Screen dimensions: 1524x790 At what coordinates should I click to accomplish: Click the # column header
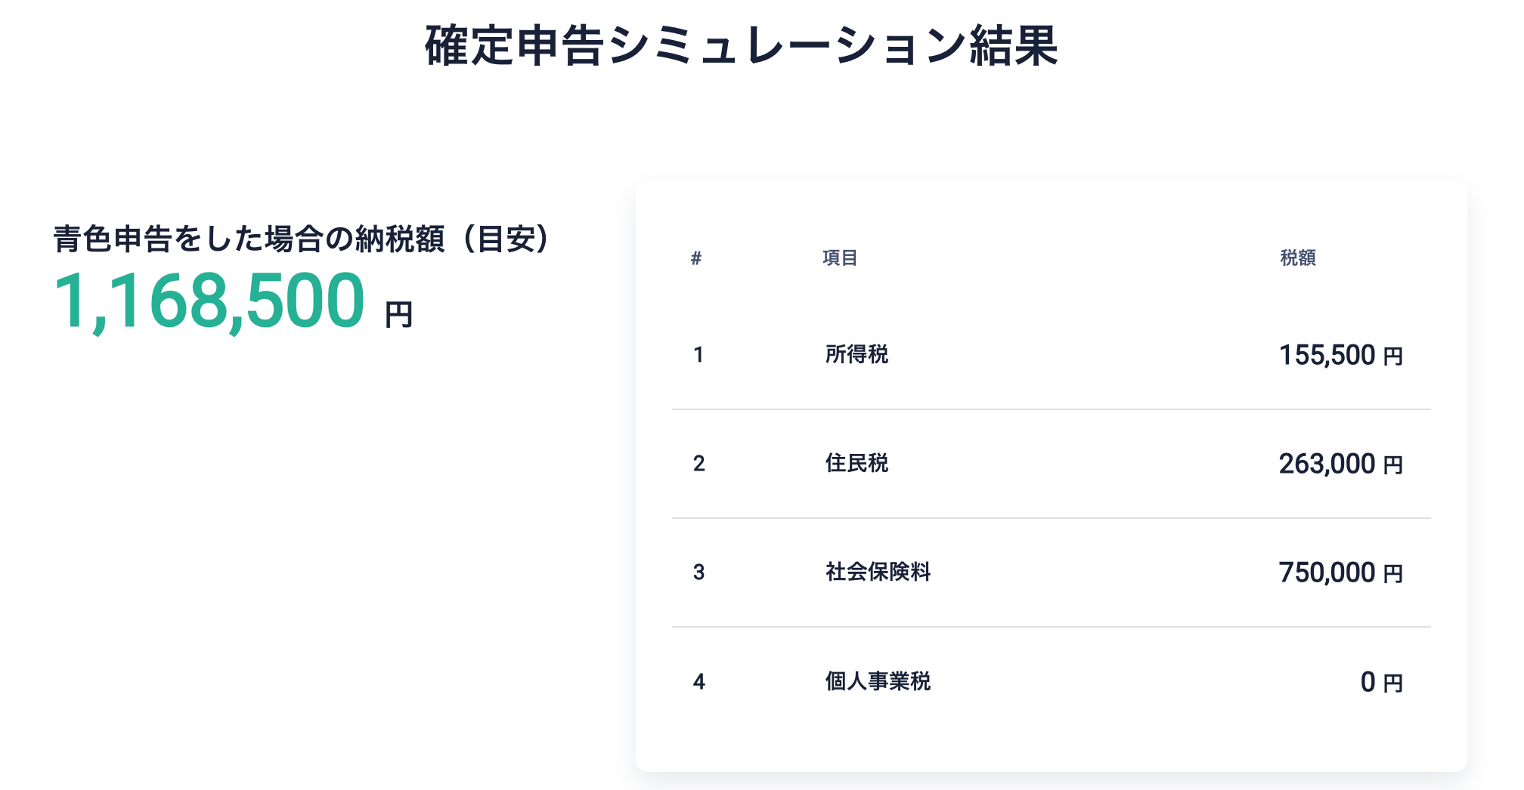pyautogui.click(x=696, y=258)
